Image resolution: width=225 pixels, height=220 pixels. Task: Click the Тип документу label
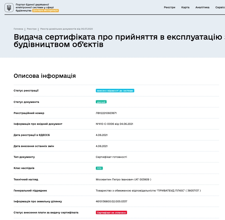click(x=24, y=157)
